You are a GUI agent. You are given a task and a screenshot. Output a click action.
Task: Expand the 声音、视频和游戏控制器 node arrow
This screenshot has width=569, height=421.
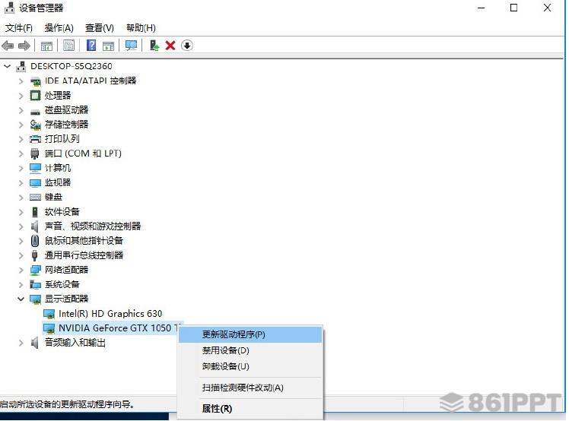21,226
